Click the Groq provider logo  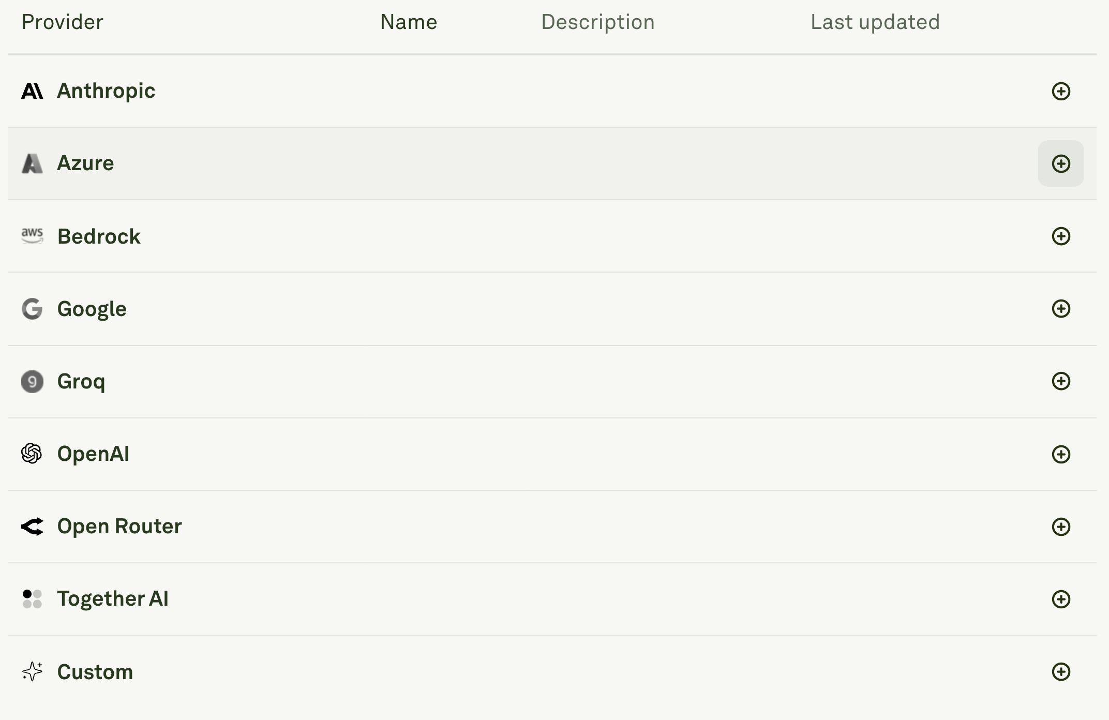tap(33, 381)
